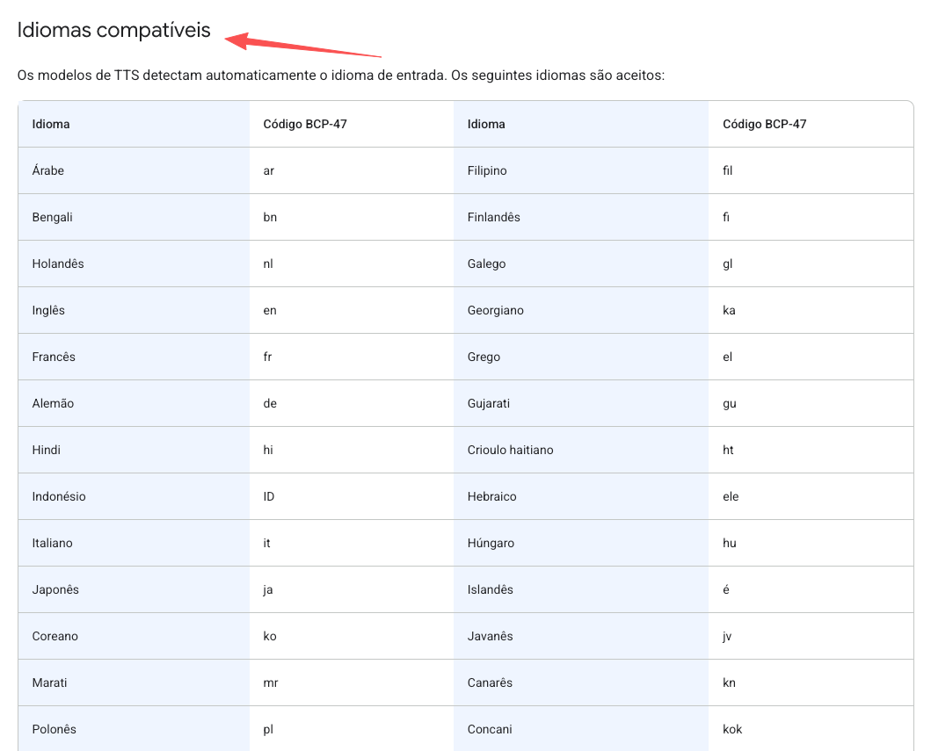Select the 'Filipino' language cell
Screen dimensions: 931x751
point(581,171)
